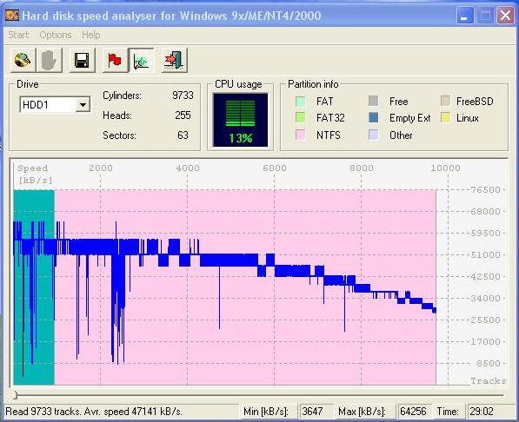Open the Help menu
Image resolution: width=519 pixels, height=422 pixels.
pos(91,35)
